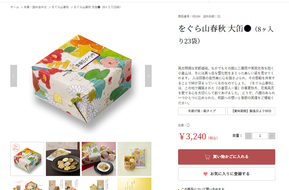Advance to the next product image
Screen dimensions: 289x190
pos(148,76)
